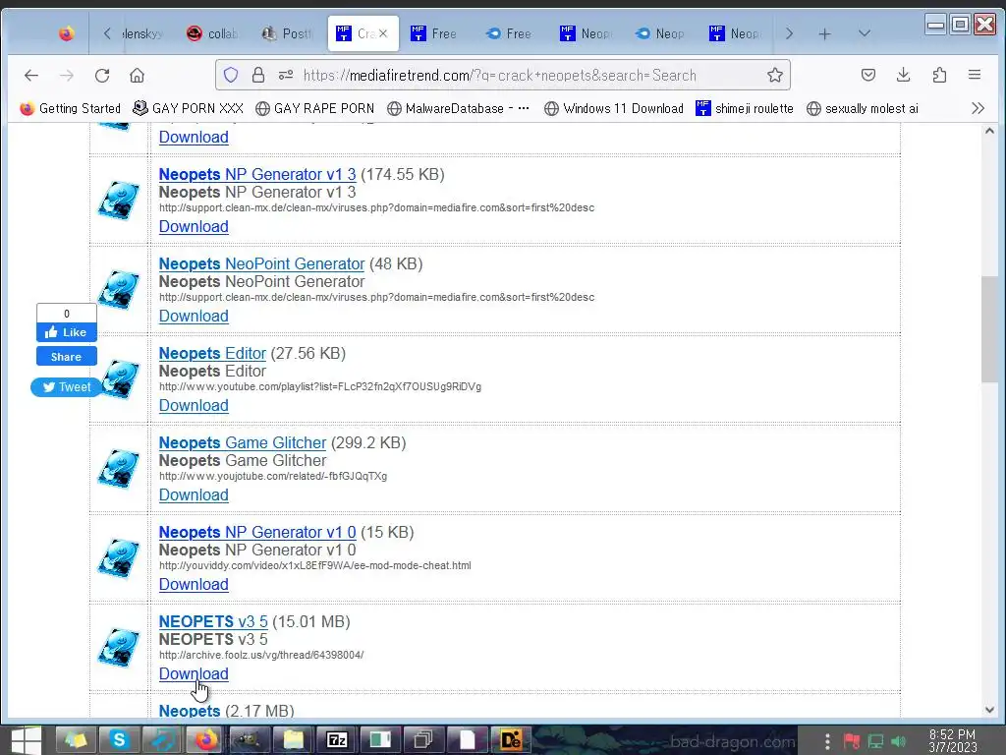Open 7-Zip from the taskbar

[337, 740]
